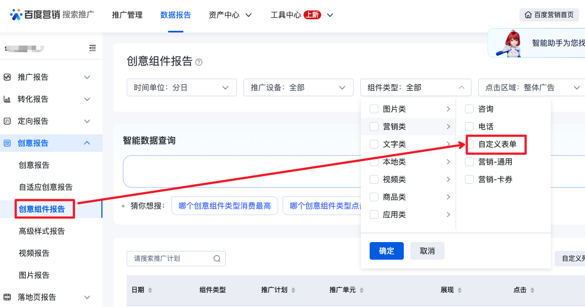Enable the 咨询 checkbox option
The image size is (585, 307).
point(469,109)
